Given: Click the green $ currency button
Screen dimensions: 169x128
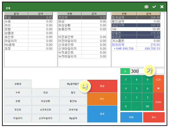Looking at the screenshot, I should (125, 71).
